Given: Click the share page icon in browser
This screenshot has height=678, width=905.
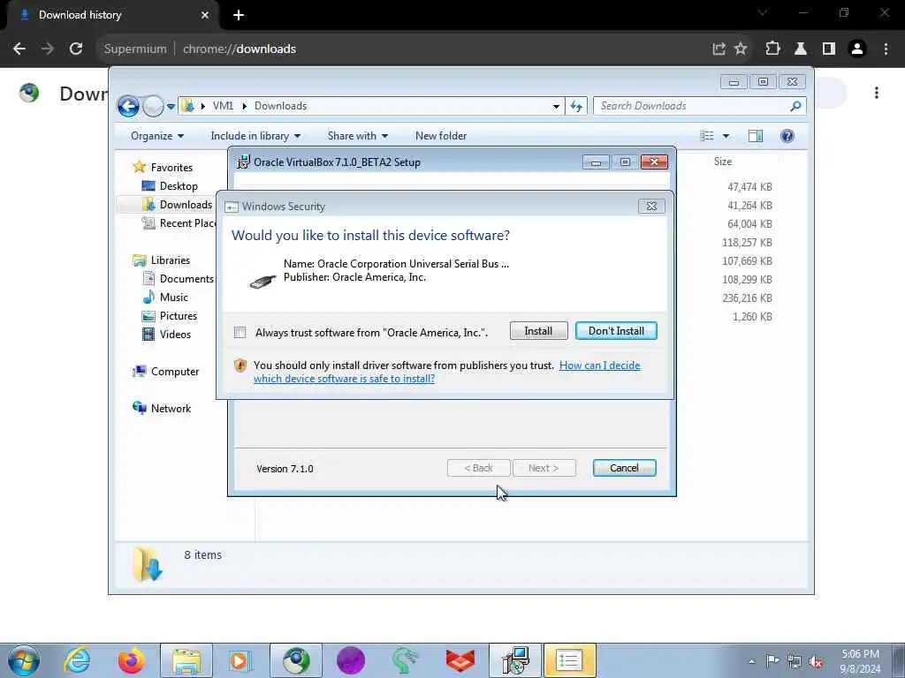Looking at the screenshot, I should point(719,49).
